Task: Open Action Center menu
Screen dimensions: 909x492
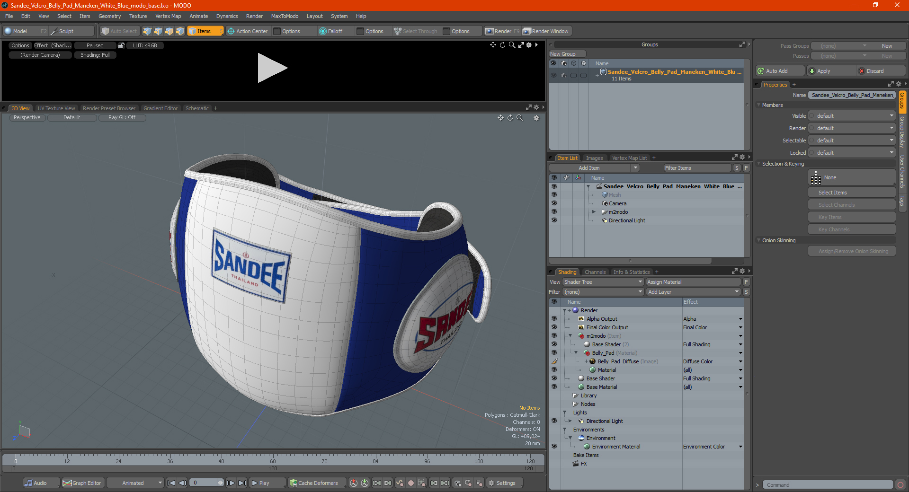Action: click(248, 31)
